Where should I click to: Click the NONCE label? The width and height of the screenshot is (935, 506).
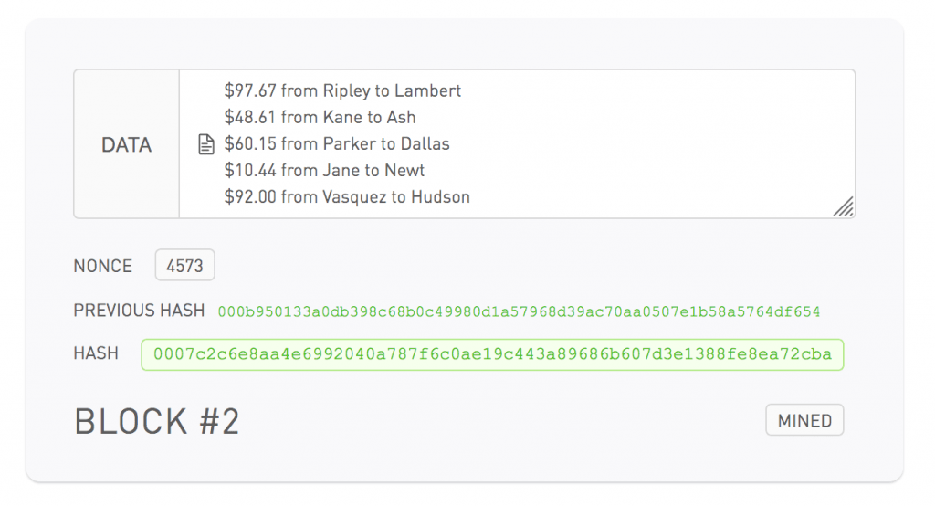(102, 266)
